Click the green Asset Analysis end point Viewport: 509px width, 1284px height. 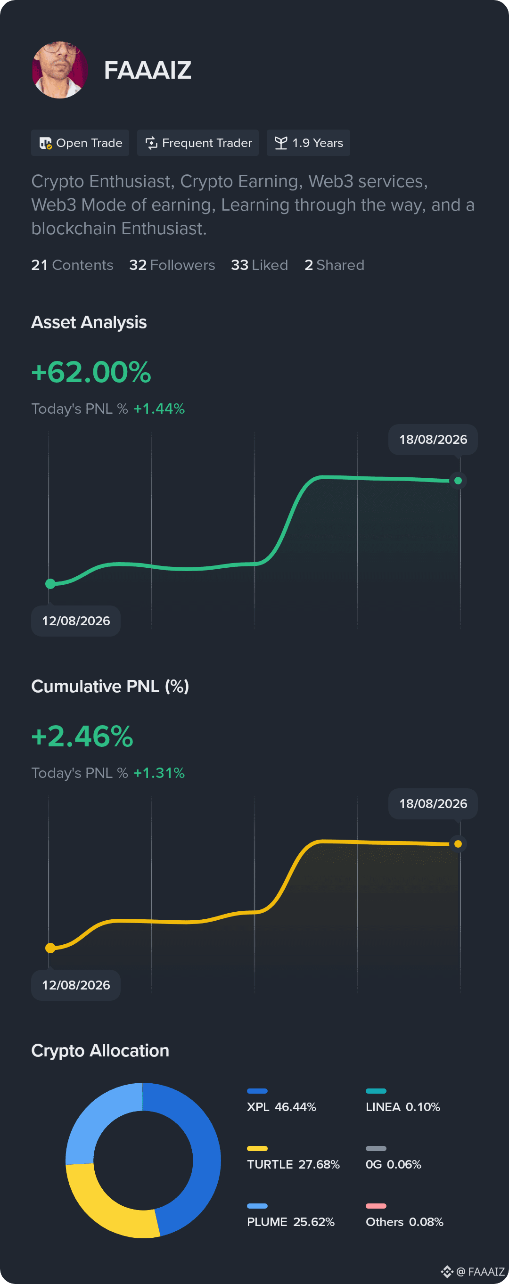pyautogui.click(x=458, y=481)
